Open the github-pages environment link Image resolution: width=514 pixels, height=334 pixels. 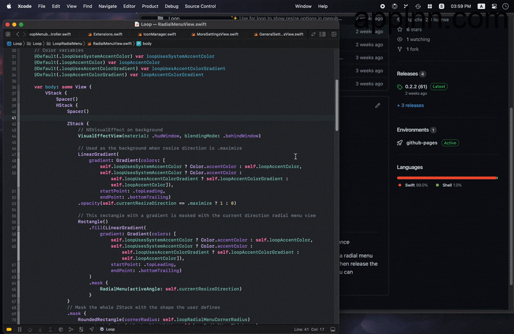421,143
